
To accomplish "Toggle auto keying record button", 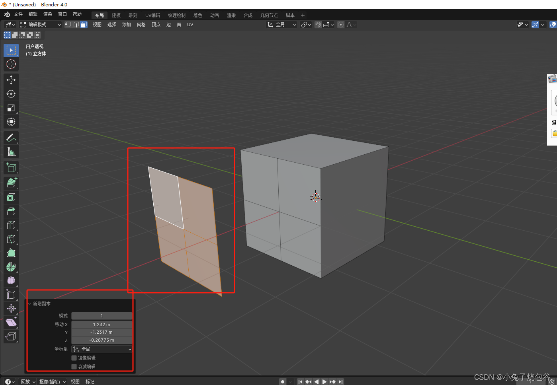I will click(x=283, y=382).
